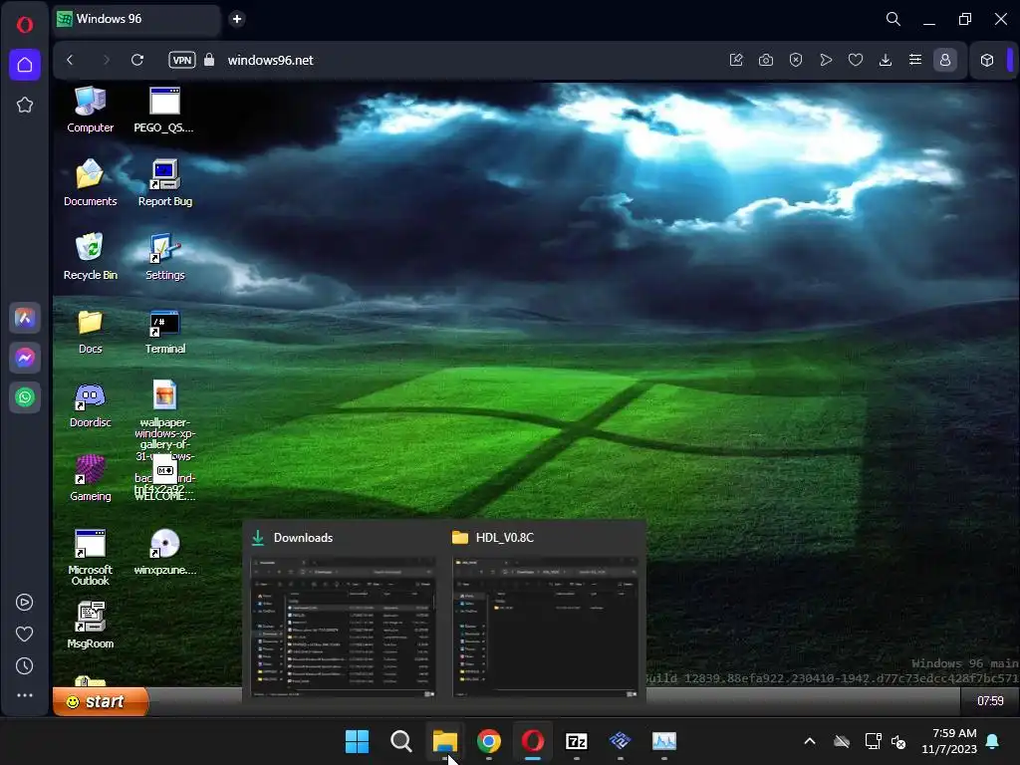Open Opera sidebar bookmarks star icon

coord(25,105)
